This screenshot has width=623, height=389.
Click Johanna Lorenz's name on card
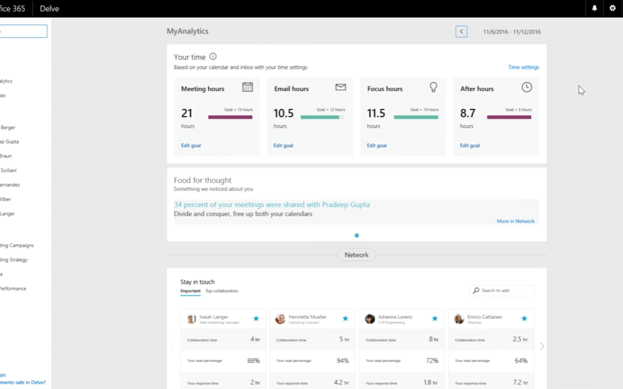coord(395,317)
